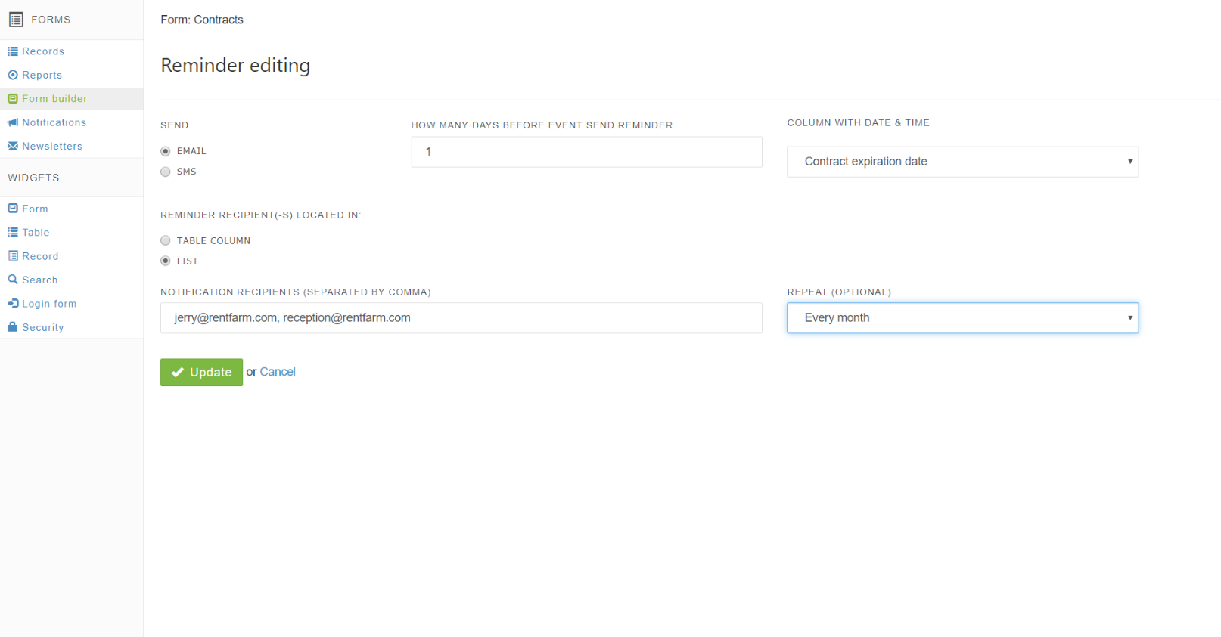The width and height of the screenshot is (1221, 637).
Task: Open the Contract expiration date dropdown
Action: coord(962,162)
